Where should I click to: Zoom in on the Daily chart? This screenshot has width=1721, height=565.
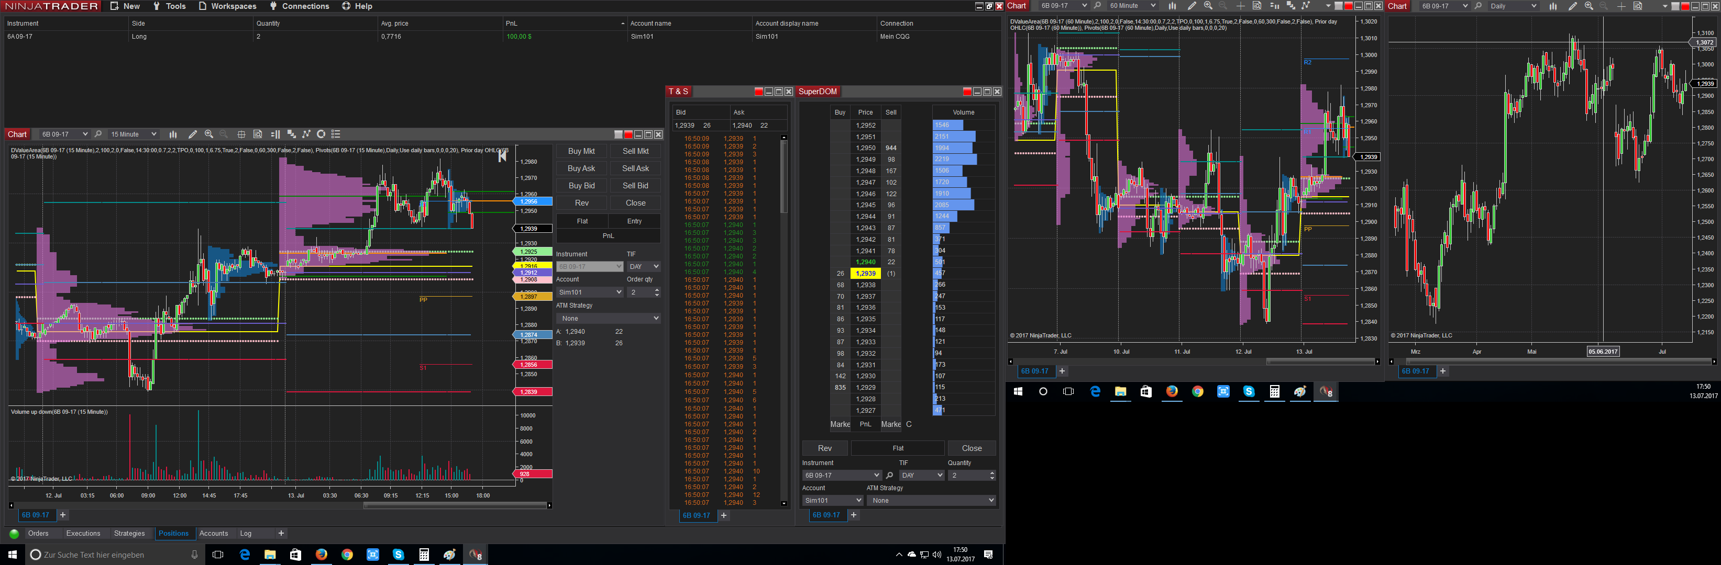pos(1588,6)
